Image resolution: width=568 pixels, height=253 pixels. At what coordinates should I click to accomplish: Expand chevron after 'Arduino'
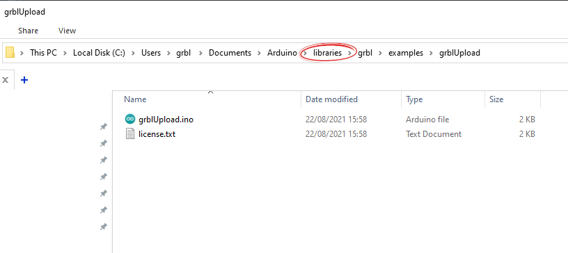click(306, 54)
